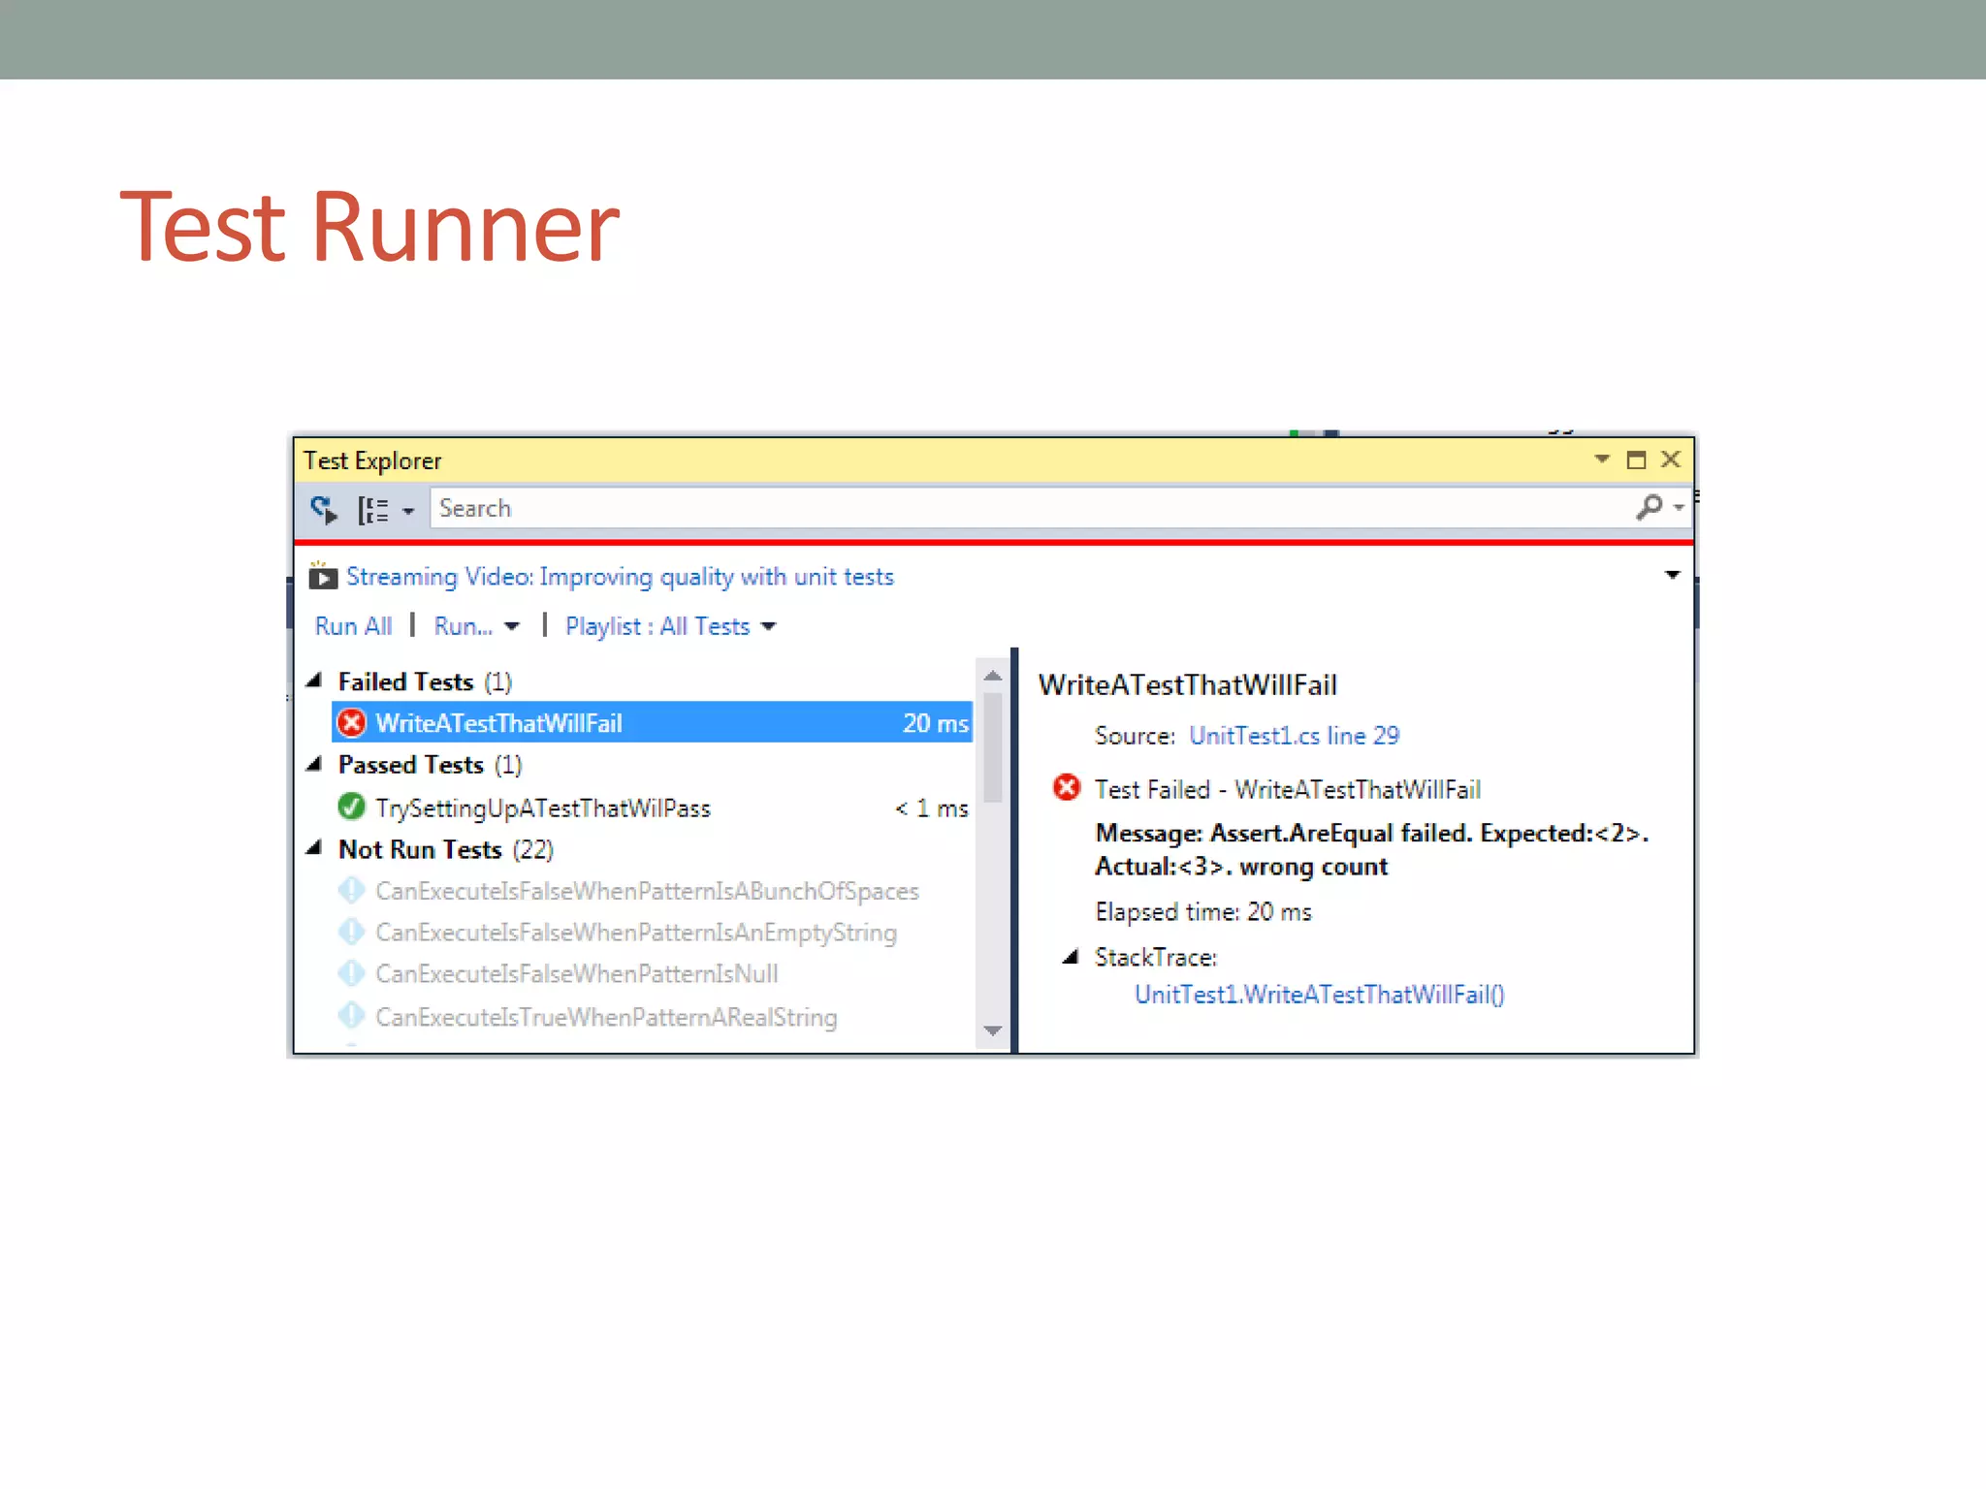
Task: Maximize the Test Explorer window
Action: click(x=1636, y=459)
